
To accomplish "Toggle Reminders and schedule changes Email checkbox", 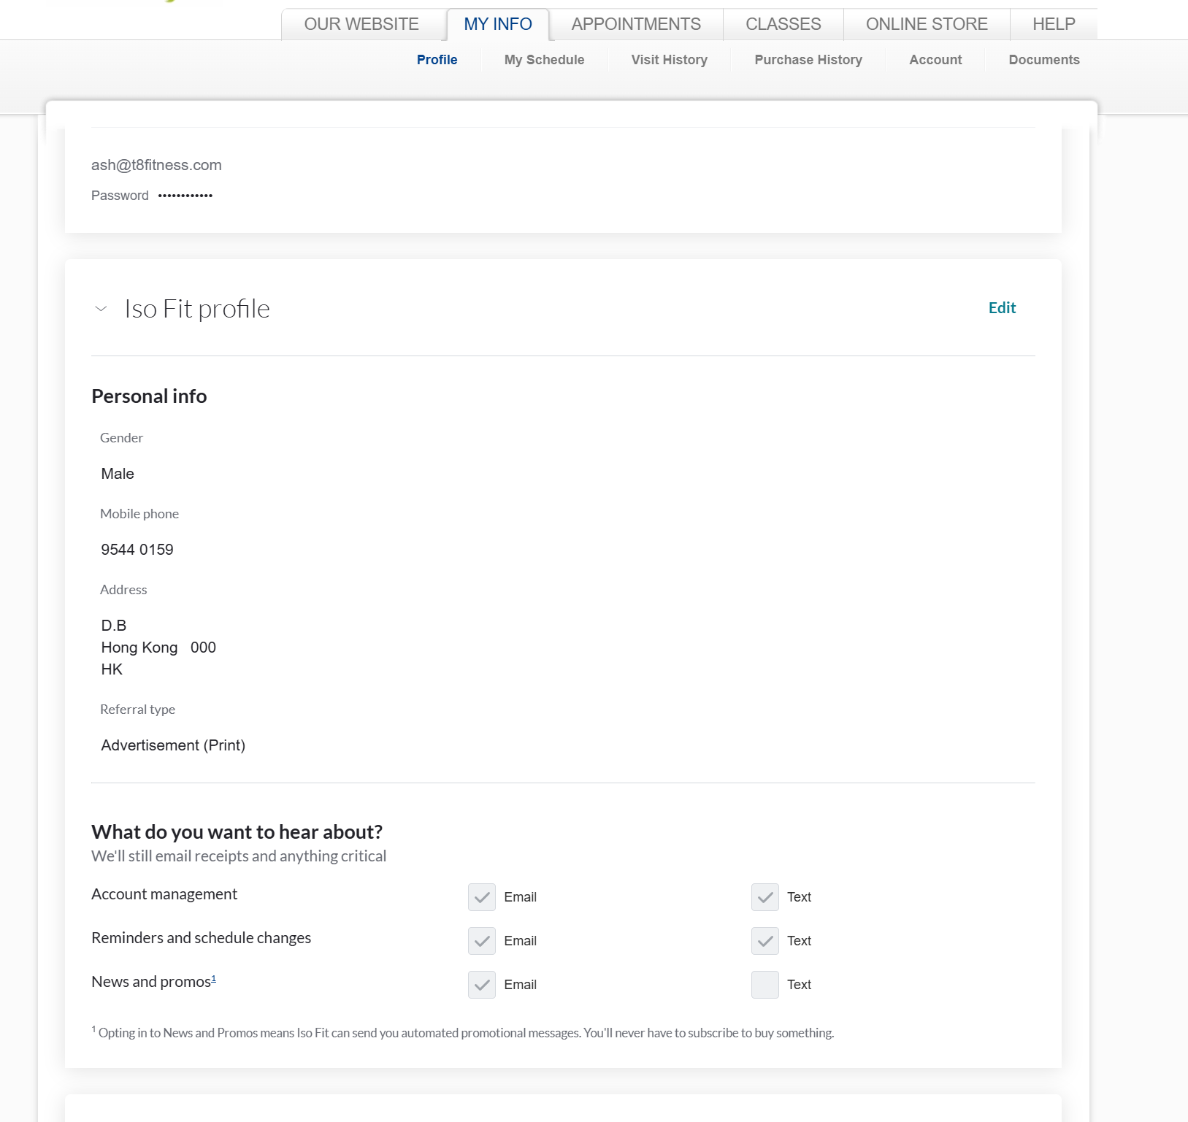I will (482, 941).
